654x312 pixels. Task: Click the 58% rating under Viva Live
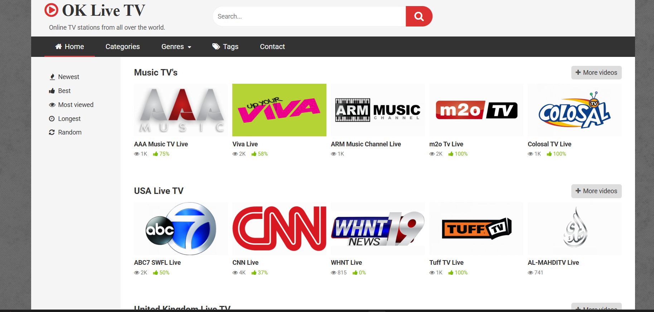tap(260, 154)
